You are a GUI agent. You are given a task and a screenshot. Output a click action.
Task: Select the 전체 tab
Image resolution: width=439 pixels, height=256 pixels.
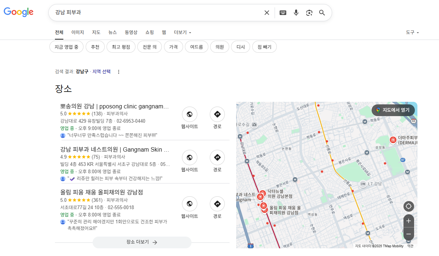click(59, 33)
